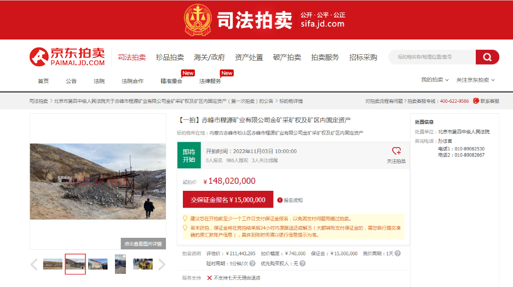Open the 司法拍卖 tab

point(132,57)
